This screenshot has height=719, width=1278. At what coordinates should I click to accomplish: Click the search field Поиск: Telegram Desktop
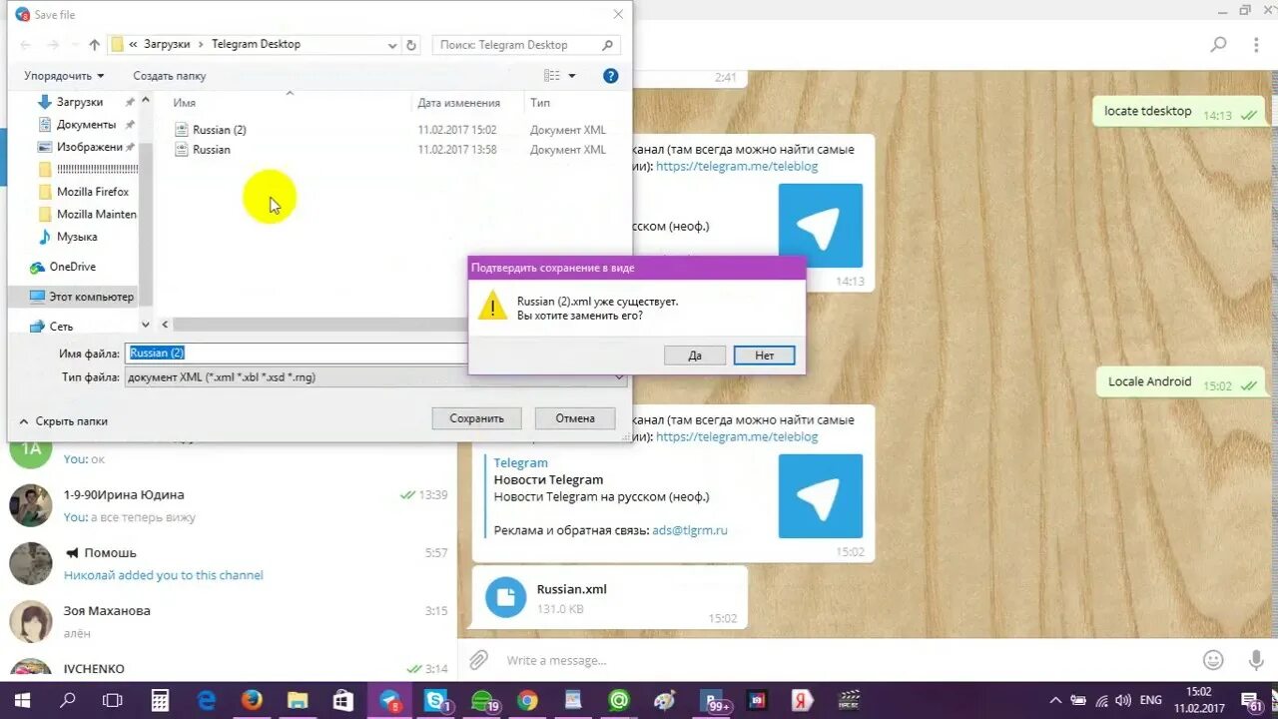[527, 45]
